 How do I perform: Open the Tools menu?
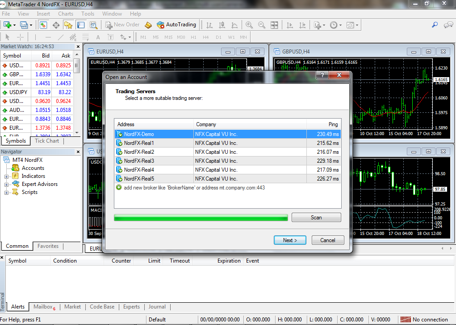coord(88,14)
